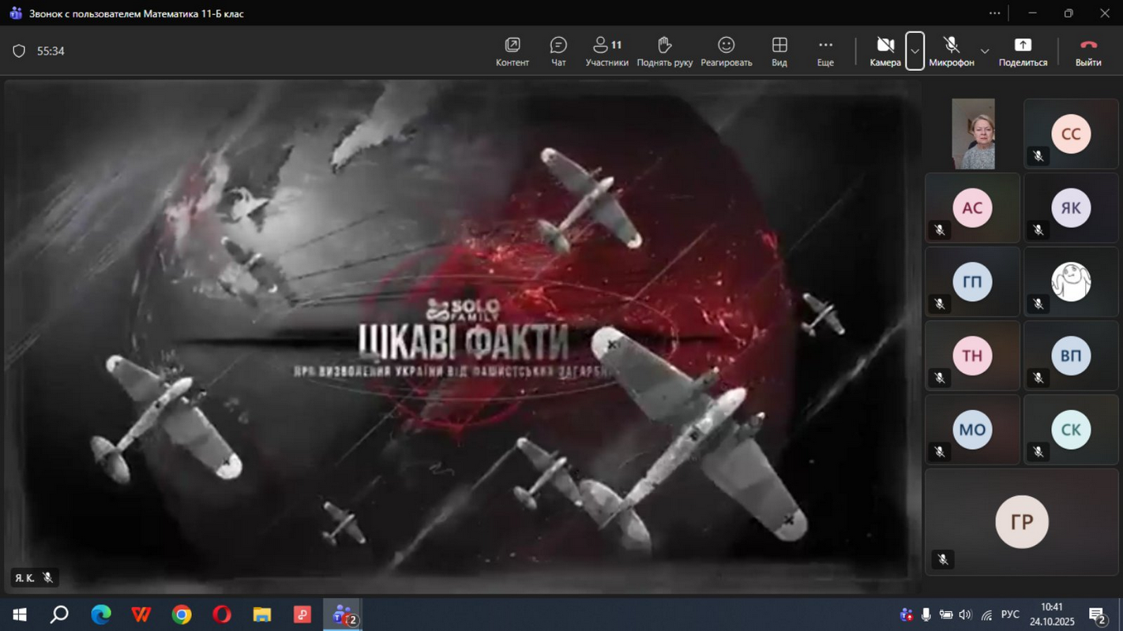The height and width of the screenshot is (631, 1123).
Task: Show the Участники list
Action: (607, 51)
